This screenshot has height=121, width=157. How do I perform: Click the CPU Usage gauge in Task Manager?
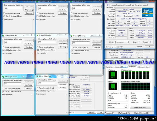click(113, 75)
